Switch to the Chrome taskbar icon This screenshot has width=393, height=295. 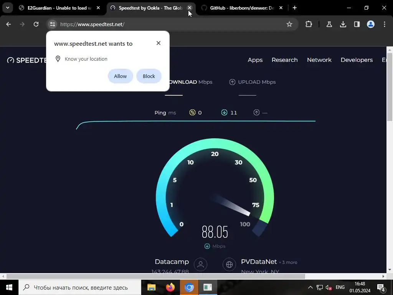coord(189,287)
